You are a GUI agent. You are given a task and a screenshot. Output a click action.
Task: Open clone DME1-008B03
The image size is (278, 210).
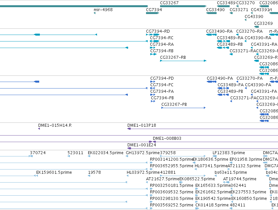(x=167, y=138)
